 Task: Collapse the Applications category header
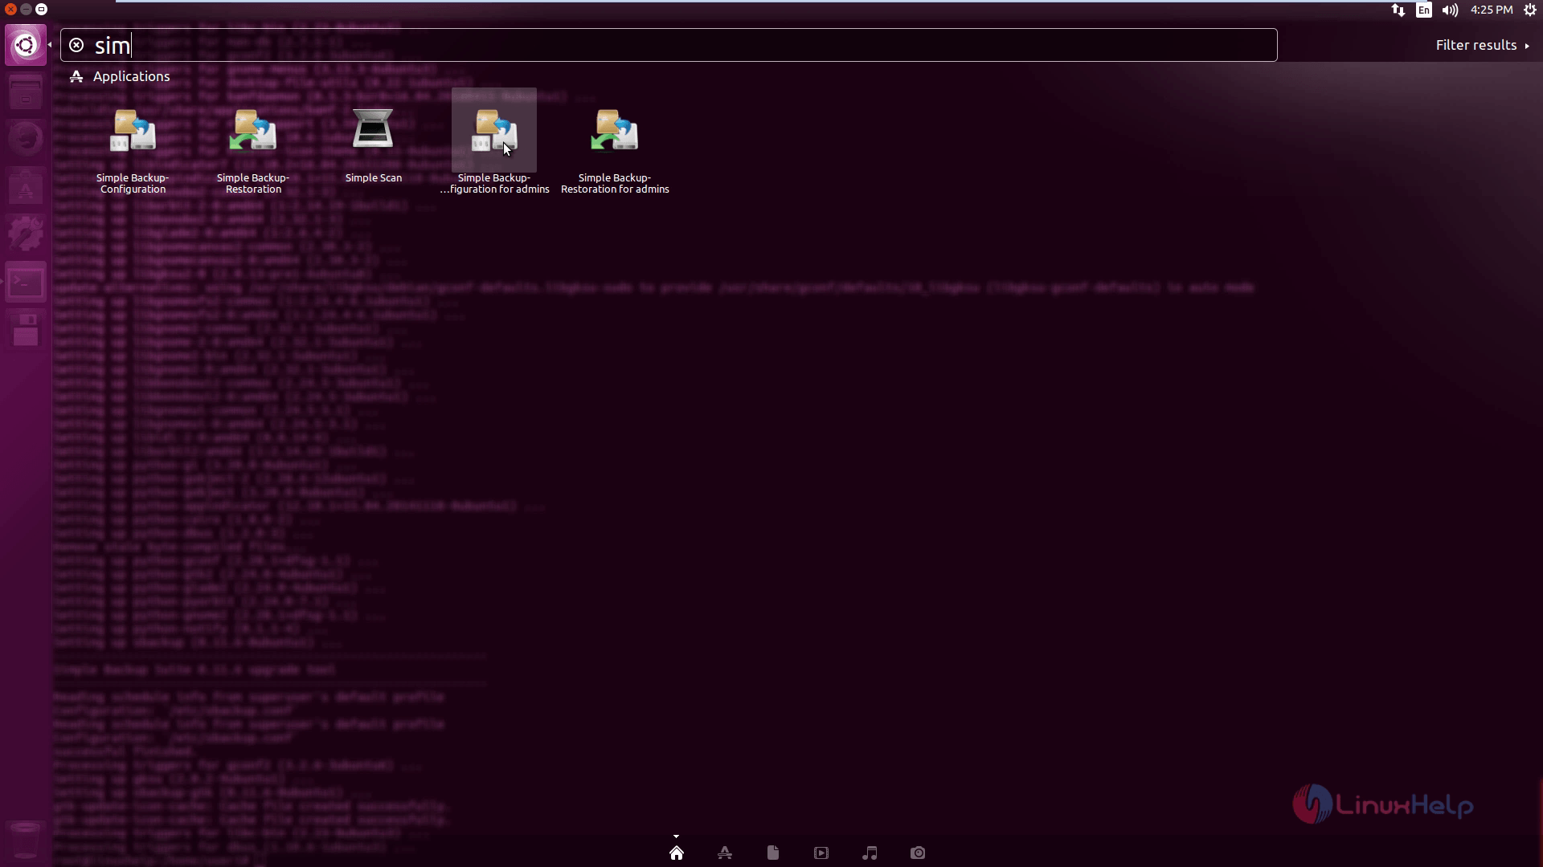coord(120,76)
